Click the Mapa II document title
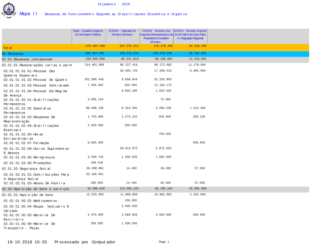Viewport: 327px width, 252px height. pyautogui.click(x=28, y=14)
